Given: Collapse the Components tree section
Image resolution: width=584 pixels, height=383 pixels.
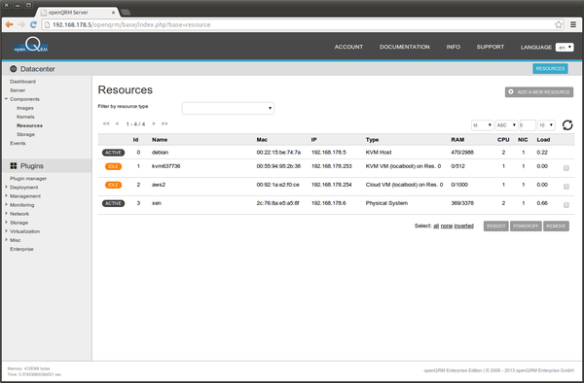Looking at the screenshot, I should (6, 99).
